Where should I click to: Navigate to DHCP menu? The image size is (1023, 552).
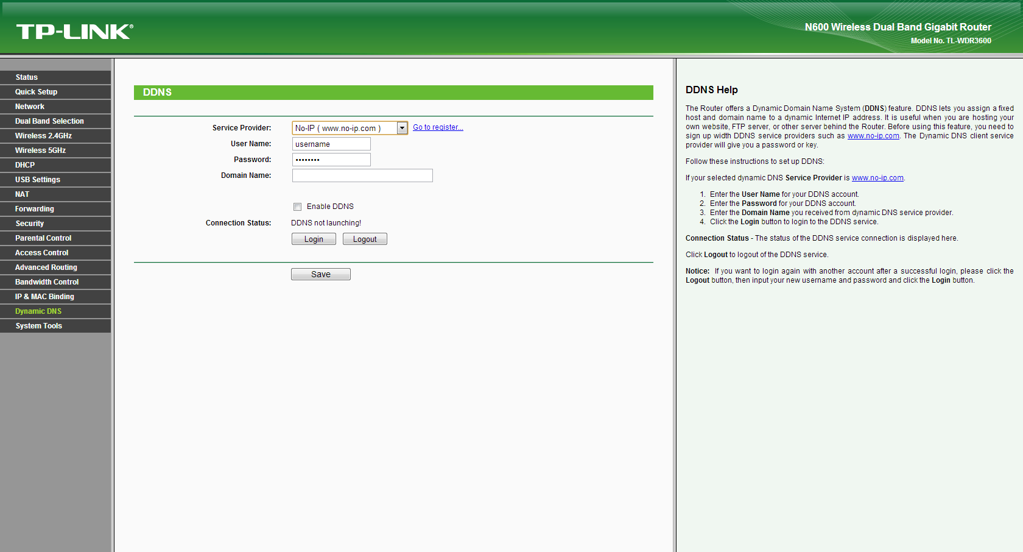[55, 165]
